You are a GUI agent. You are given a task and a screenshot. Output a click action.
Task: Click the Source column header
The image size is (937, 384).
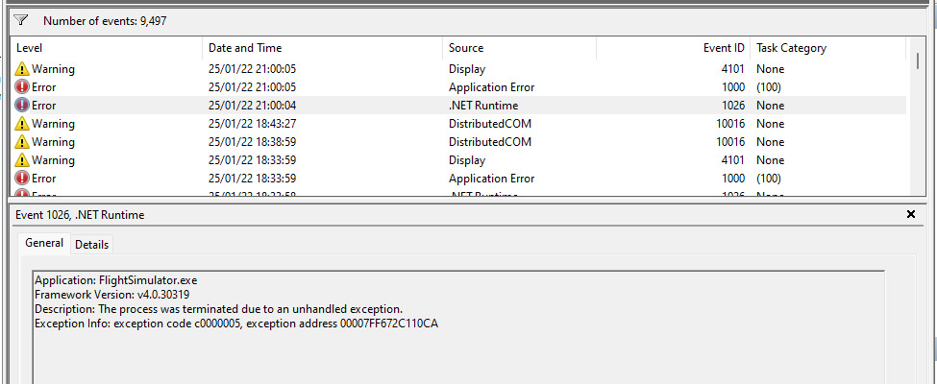pos(519,48)
